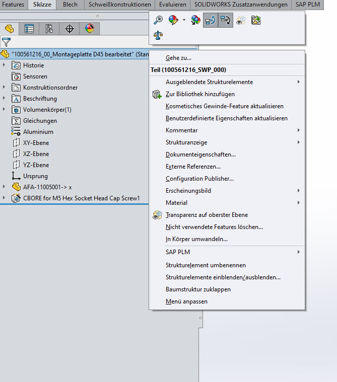Image resolution: width=337 pixels, height=382 pixels.
Task: Open Configuration Publisher...
Action: [x=227, y=179]
